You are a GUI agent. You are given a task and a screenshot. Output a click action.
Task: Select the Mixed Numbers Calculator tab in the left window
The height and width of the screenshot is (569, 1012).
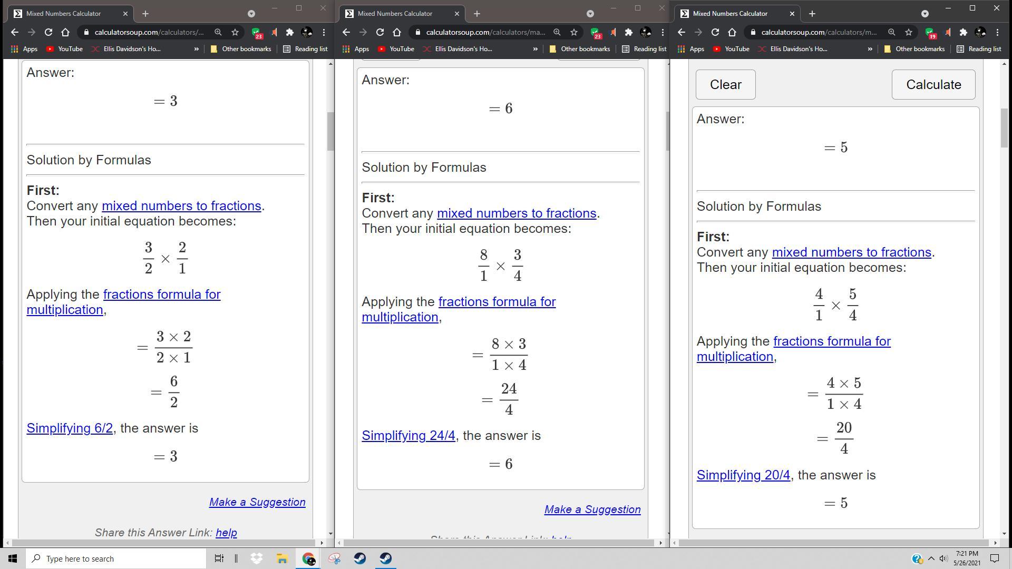tap(63, 14)
